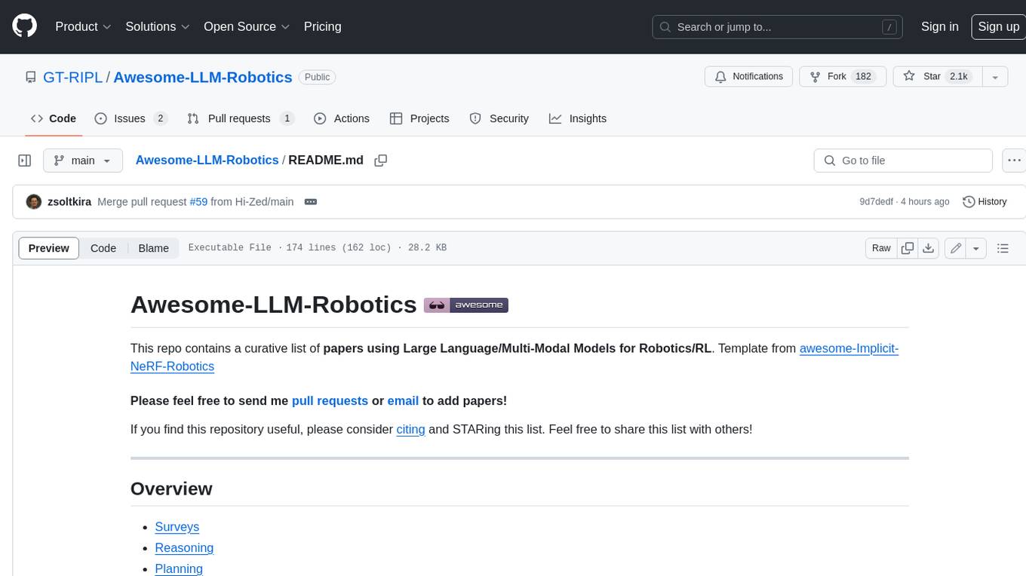Fork the repository

(x=842, y=77)
